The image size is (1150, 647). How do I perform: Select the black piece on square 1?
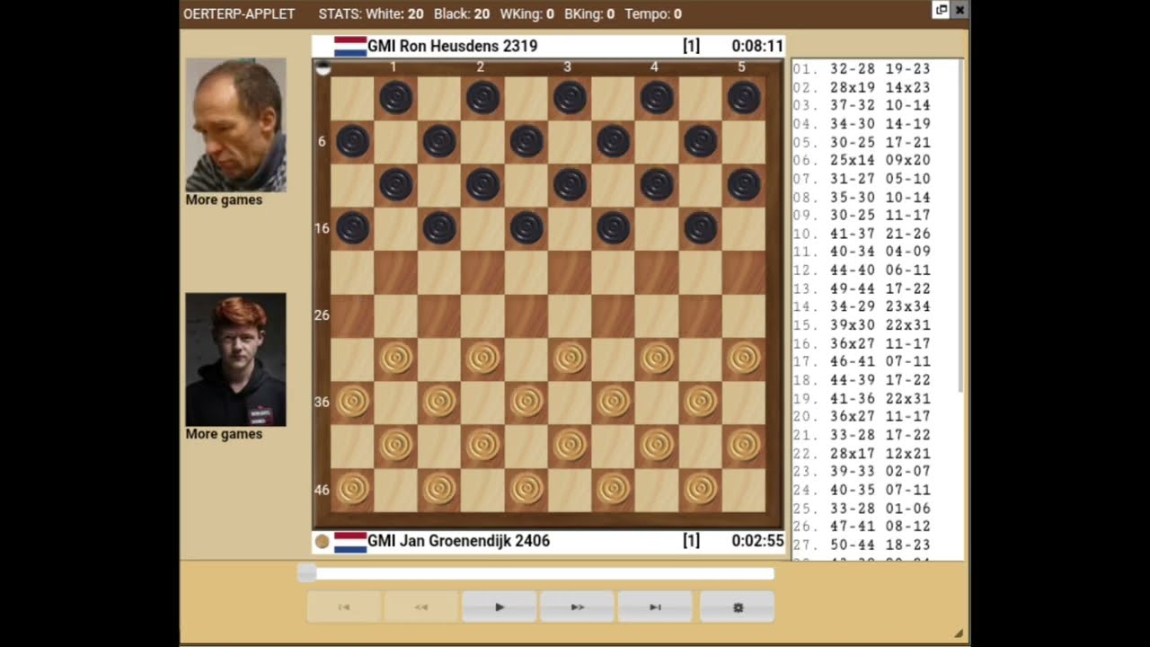click(x=395, y=97)
